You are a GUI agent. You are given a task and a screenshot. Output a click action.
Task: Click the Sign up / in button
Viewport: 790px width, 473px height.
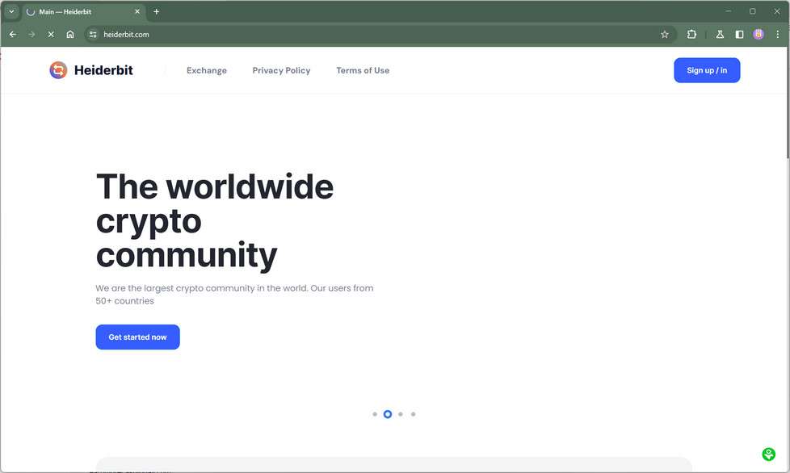pos(707,70)
